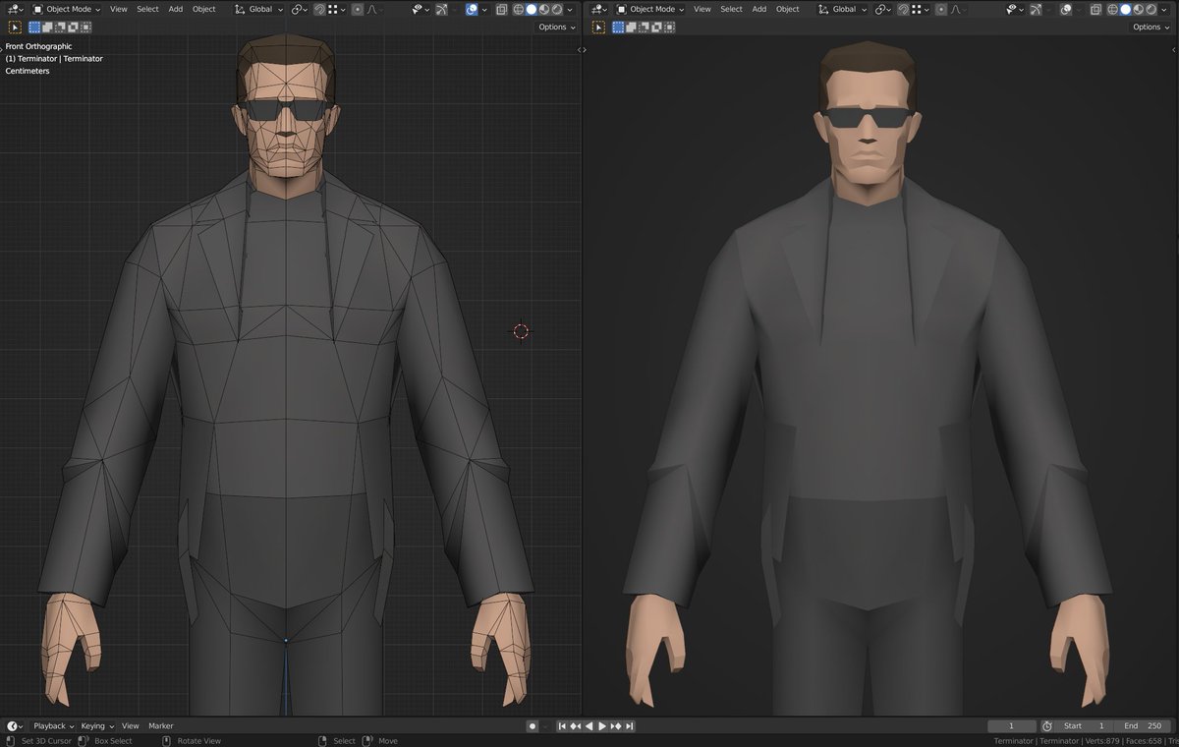The image size is (1179, 747).
Task: Switch left viewport to wireframe shading
Action: [x=519, y=9]
